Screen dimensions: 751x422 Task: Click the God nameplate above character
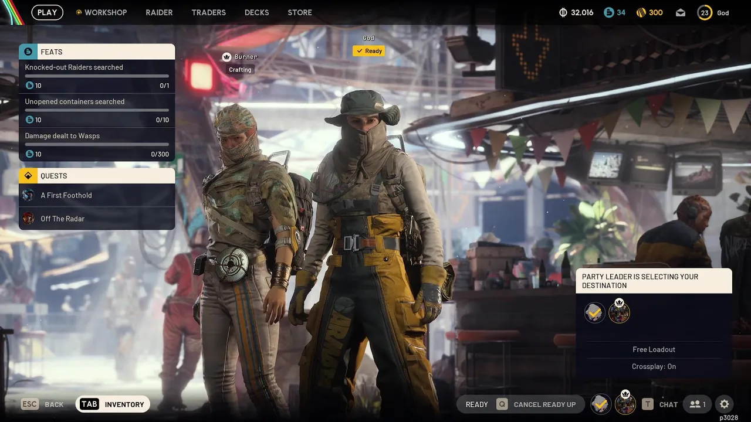[368, 38]
